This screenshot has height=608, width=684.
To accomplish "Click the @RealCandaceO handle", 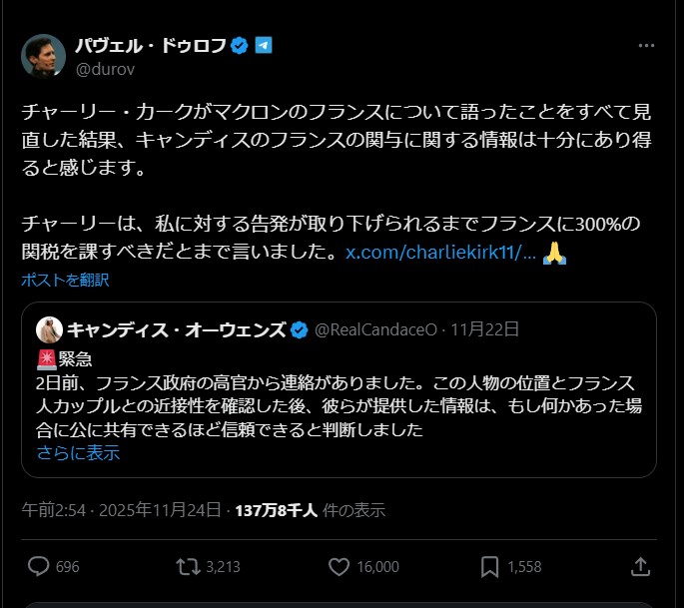I will point(376,329).
